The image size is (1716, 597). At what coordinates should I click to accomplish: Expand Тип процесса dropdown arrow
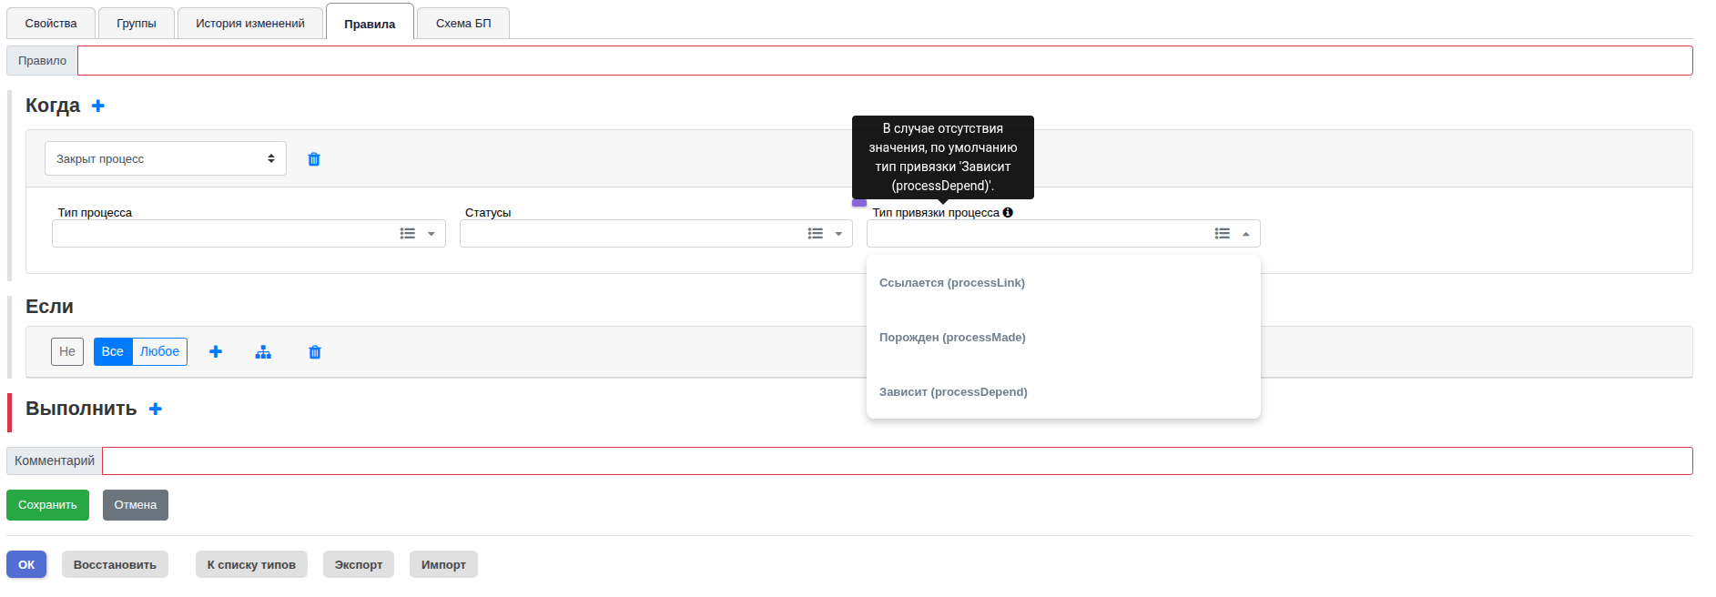click(432, 234)
